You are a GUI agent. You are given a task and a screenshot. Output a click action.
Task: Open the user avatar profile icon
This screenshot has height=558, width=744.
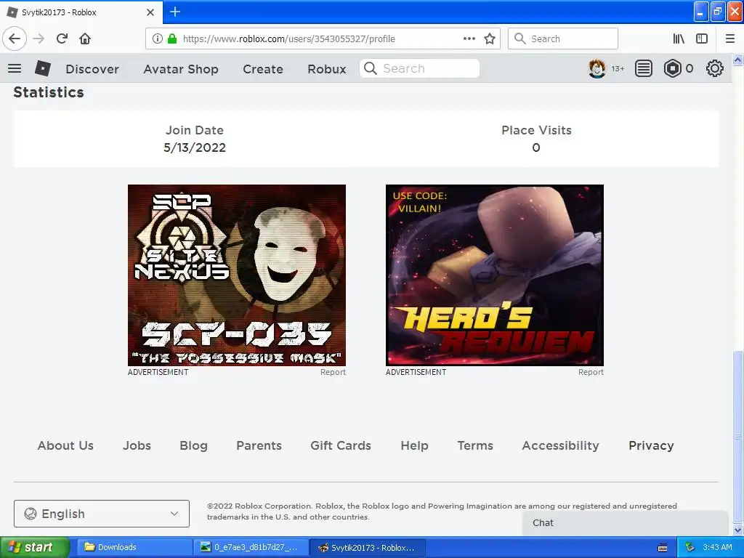coord(597,69)
